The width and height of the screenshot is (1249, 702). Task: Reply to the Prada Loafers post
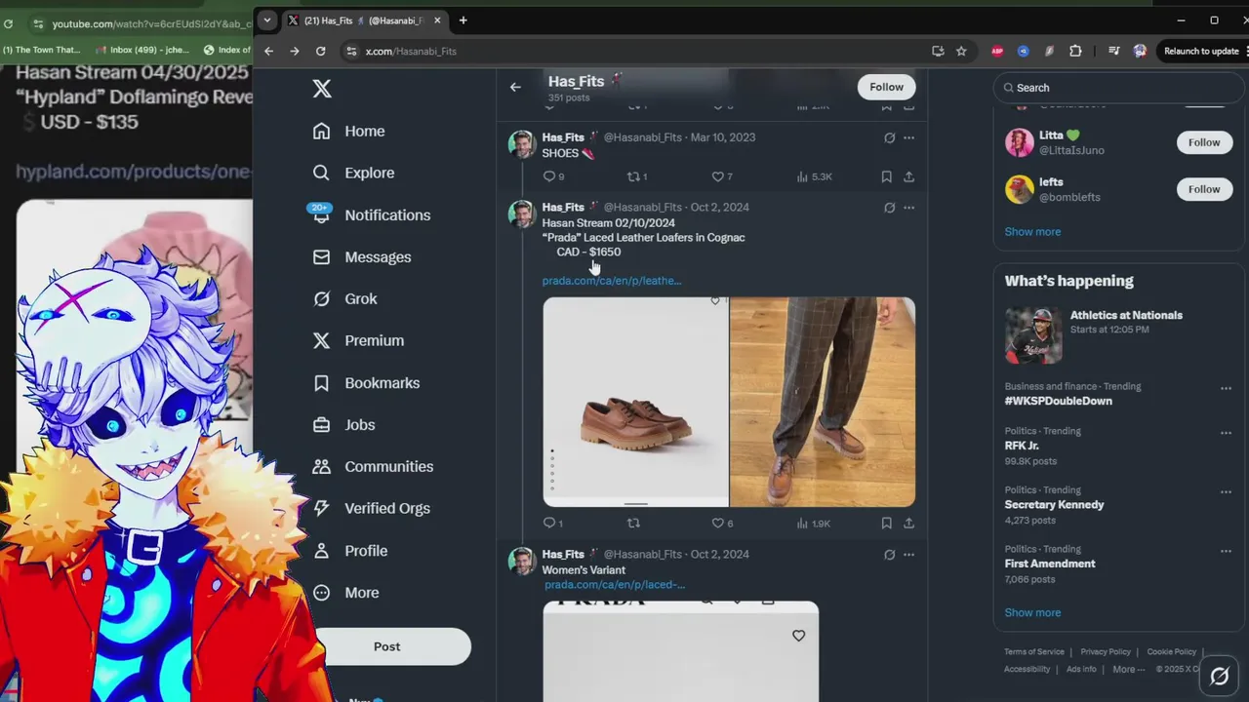(x=553, y=524)
